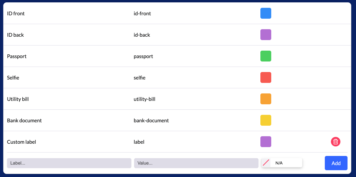
Task: Select the green Passport color swatch
Action: pos(265,56)
